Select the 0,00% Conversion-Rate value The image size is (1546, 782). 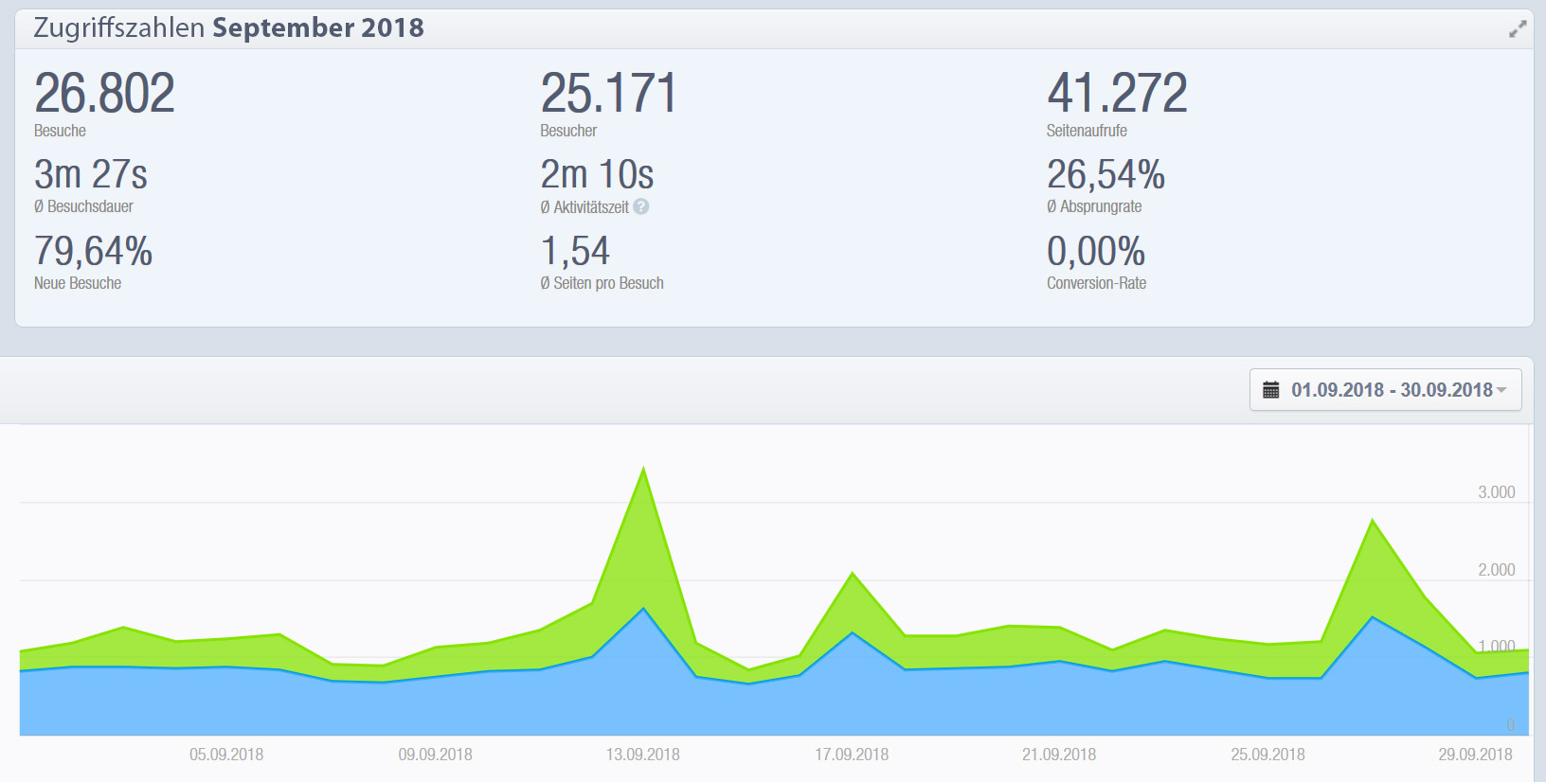point(1095,252)
